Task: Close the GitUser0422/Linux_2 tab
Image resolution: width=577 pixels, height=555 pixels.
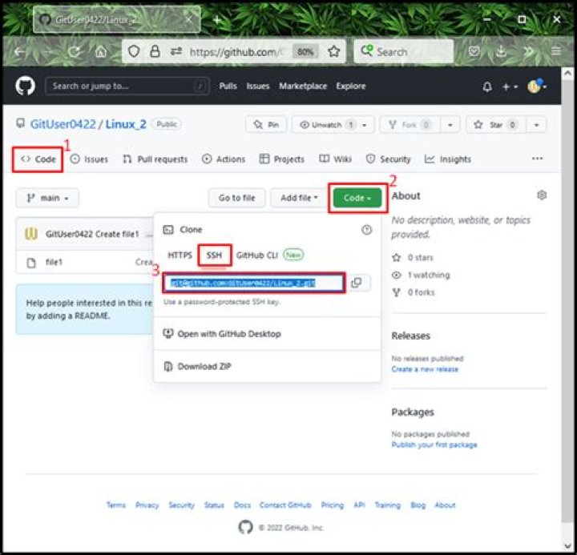Action: (x=189, y=19)
